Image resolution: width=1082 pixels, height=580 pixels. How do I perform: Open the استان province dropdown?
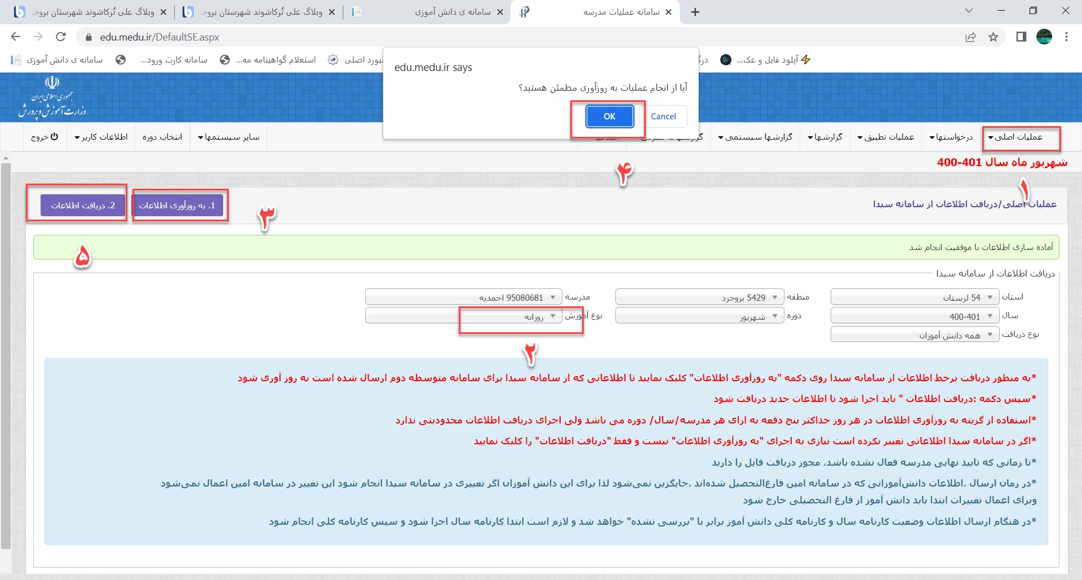tap(914, 297)
